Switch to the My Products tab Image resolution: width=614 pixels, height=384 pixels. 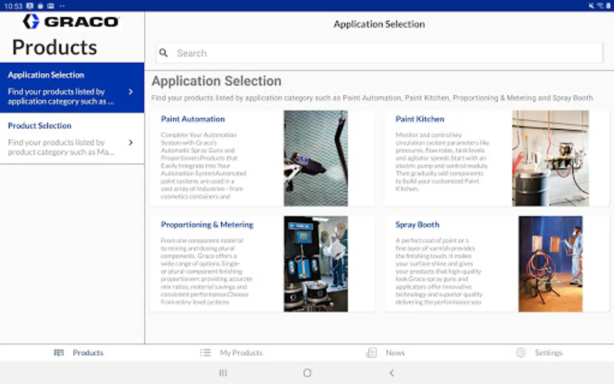click(241, 352)
